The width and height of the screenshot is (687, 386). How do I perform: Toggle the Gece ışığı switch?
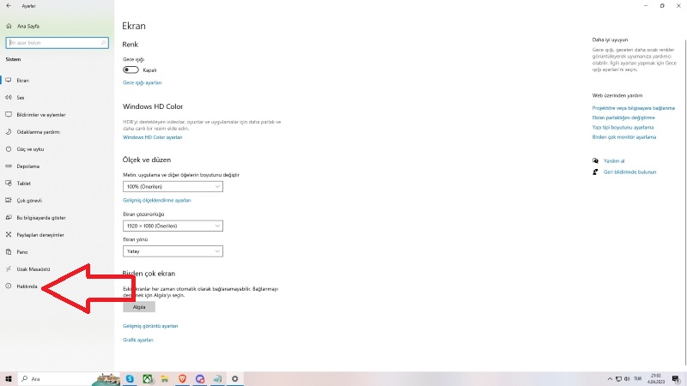(131, 70)
